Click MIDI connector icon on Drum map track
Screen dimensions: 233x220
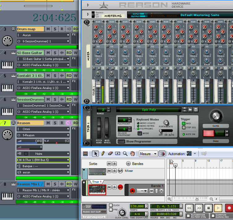click(x=7, y=40)
